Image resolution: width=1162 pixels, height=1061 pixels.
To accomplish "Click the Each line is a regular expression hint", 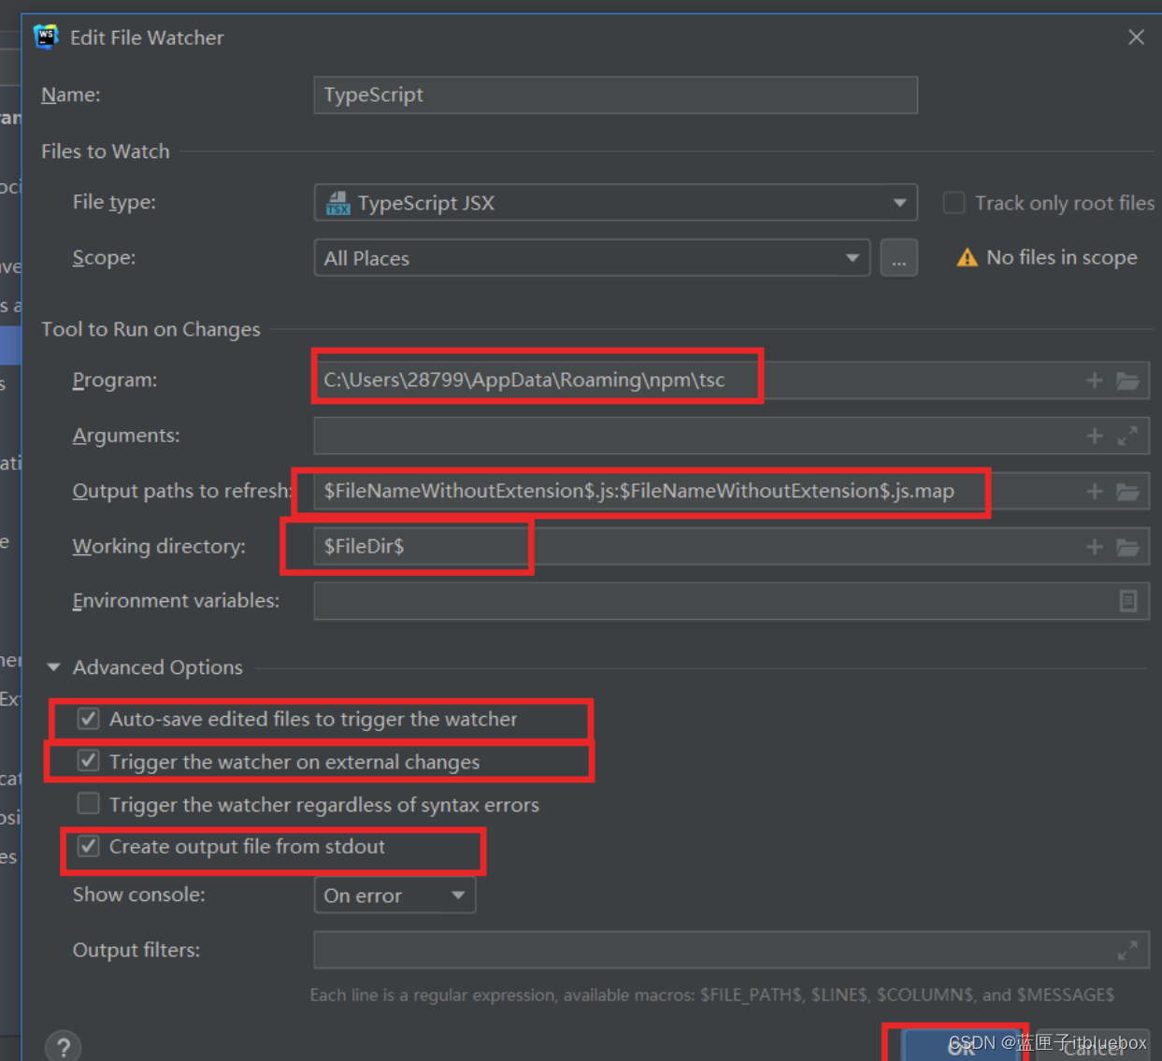I will click(x=712, y=996).
